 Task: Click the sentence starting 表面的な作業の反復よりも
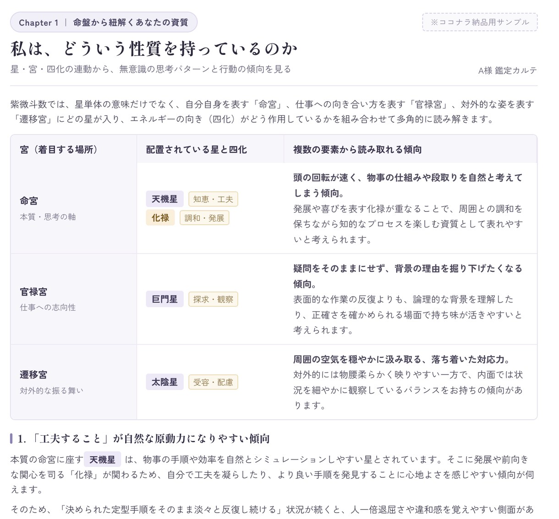(x=408, y=315)
